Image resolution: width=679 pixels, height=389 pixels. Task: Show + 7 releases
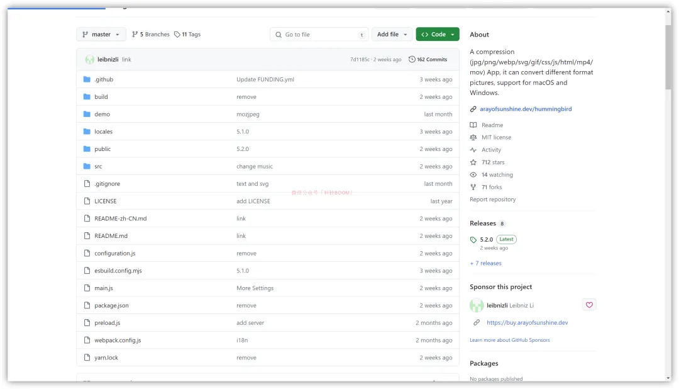click(486, 263)
